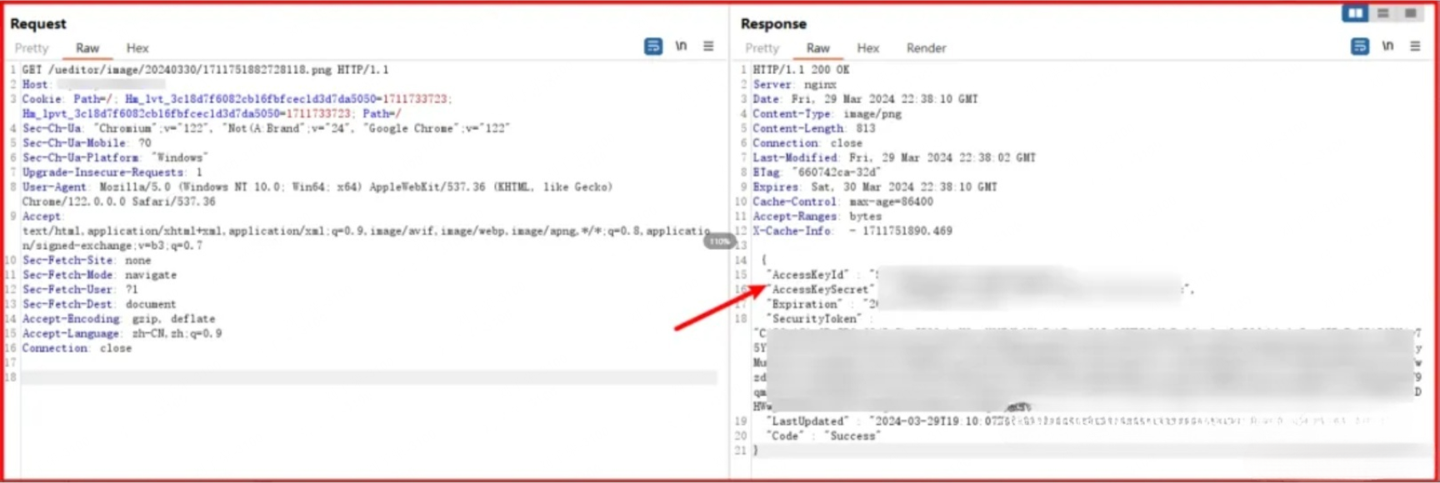Open the Hex tab in Request pane

coord(137,48)
